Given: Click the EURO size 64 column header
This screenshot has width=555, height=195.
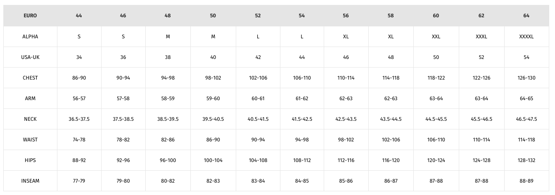Looking at the screenshot, I should (526, 16).
